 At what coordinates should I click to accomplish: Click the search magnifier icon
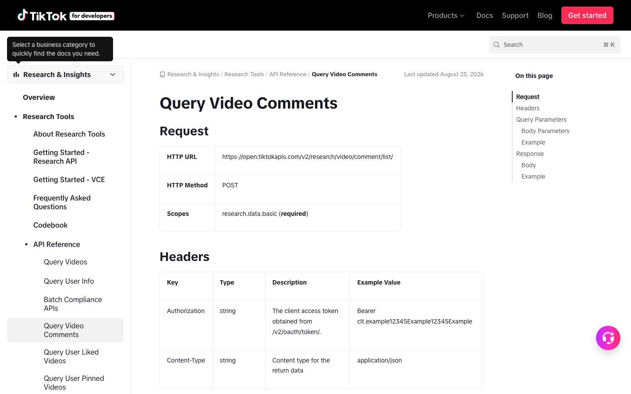point(496,45)
